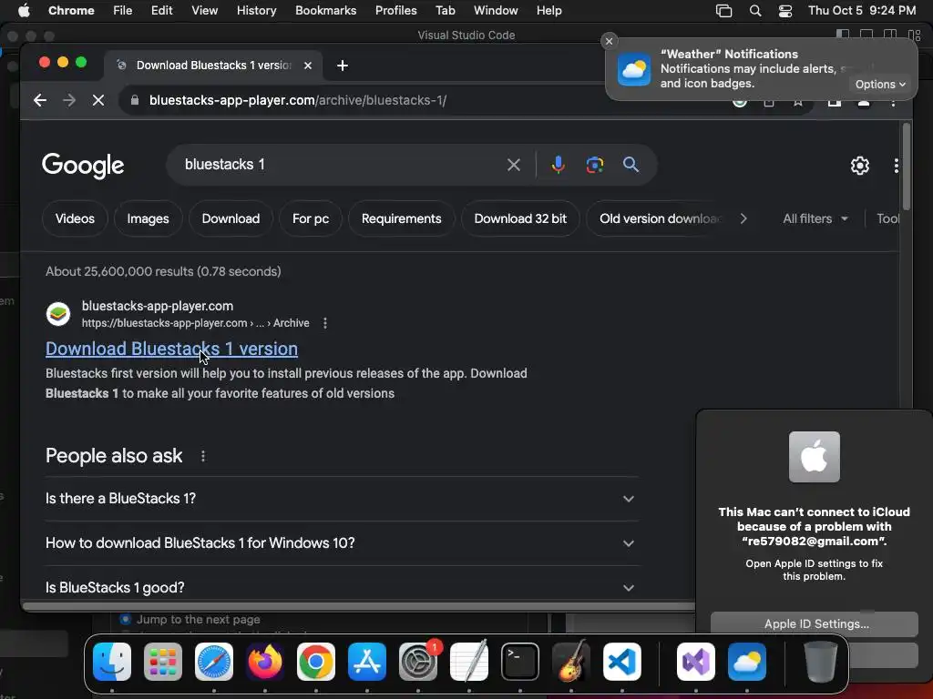Open Control Center in menu bar

click(x=785, y=11)
